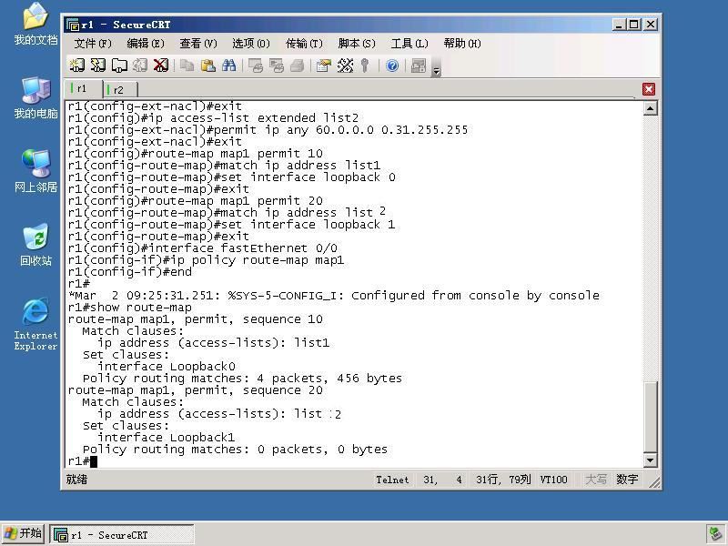Click the Connect toolbar icon

(76, 66)
